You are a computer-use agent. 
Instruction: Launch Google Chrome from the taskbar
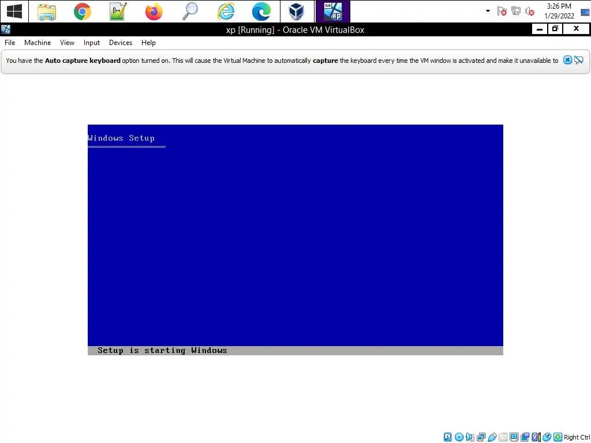coord(82,12)
